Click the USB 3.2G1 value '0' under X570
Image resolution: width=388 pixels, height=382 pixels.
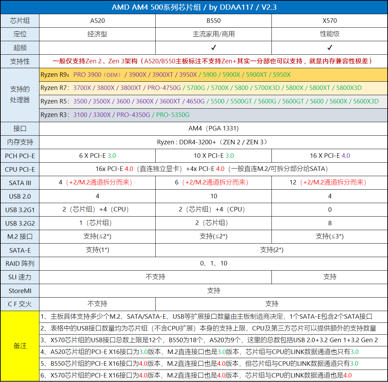[330, 210]
